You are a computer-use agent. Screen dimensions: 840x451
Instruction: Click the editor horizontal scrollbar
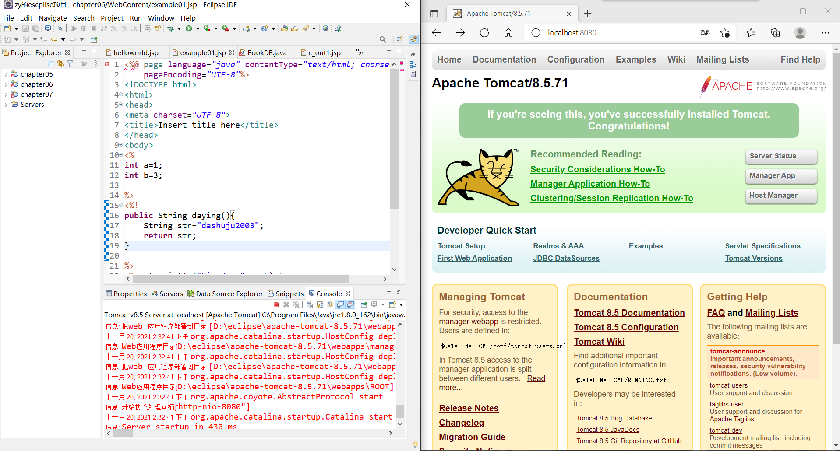(241, 279)
